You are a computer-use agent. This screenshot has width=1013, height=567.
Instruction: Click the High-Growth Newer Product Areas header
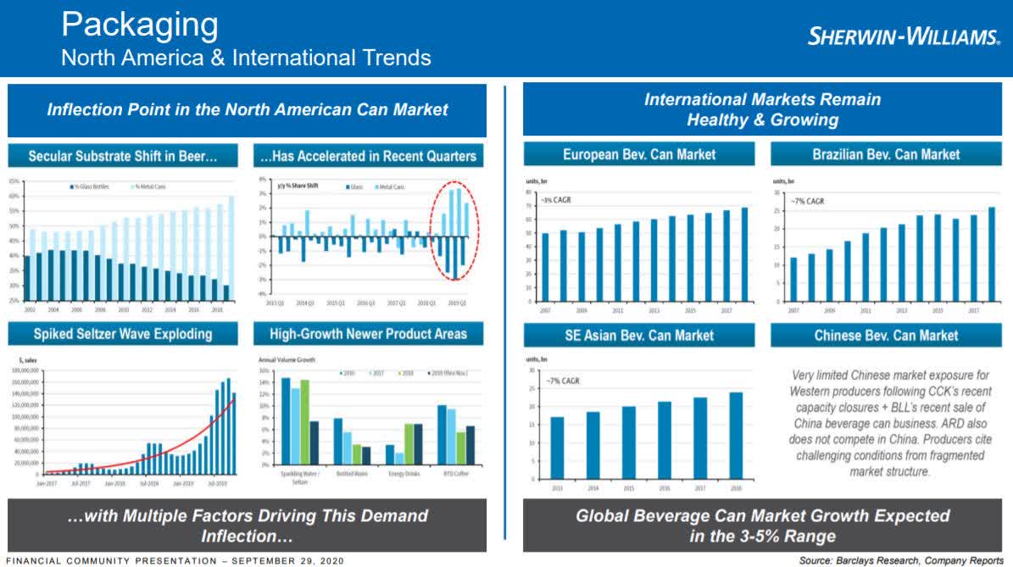pos(369,334)
